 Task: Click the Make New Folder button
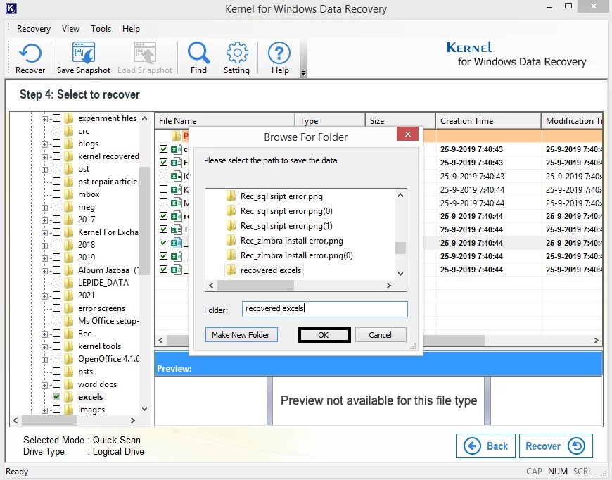tap(241, 334)
